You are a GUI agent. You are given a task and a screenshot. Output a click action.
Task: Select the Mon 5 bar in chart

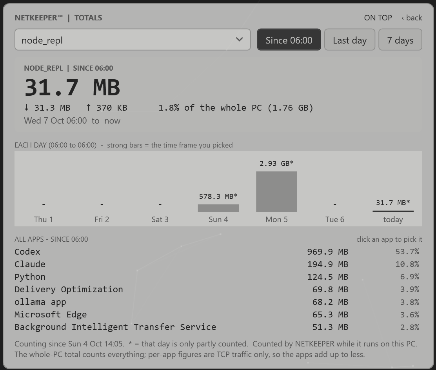click(276, 192)
